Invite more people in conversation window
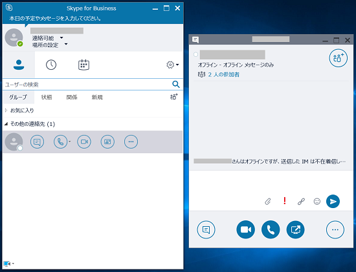The image size is (356, 272). (x=339, y=58)
